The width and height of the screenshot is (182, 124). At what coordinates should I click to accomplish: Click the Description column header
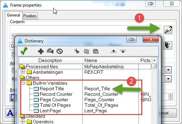point(51,60)
